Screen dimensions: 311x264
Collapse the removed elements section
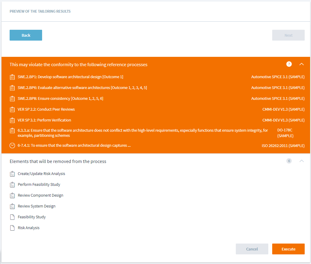pos(302,161)
